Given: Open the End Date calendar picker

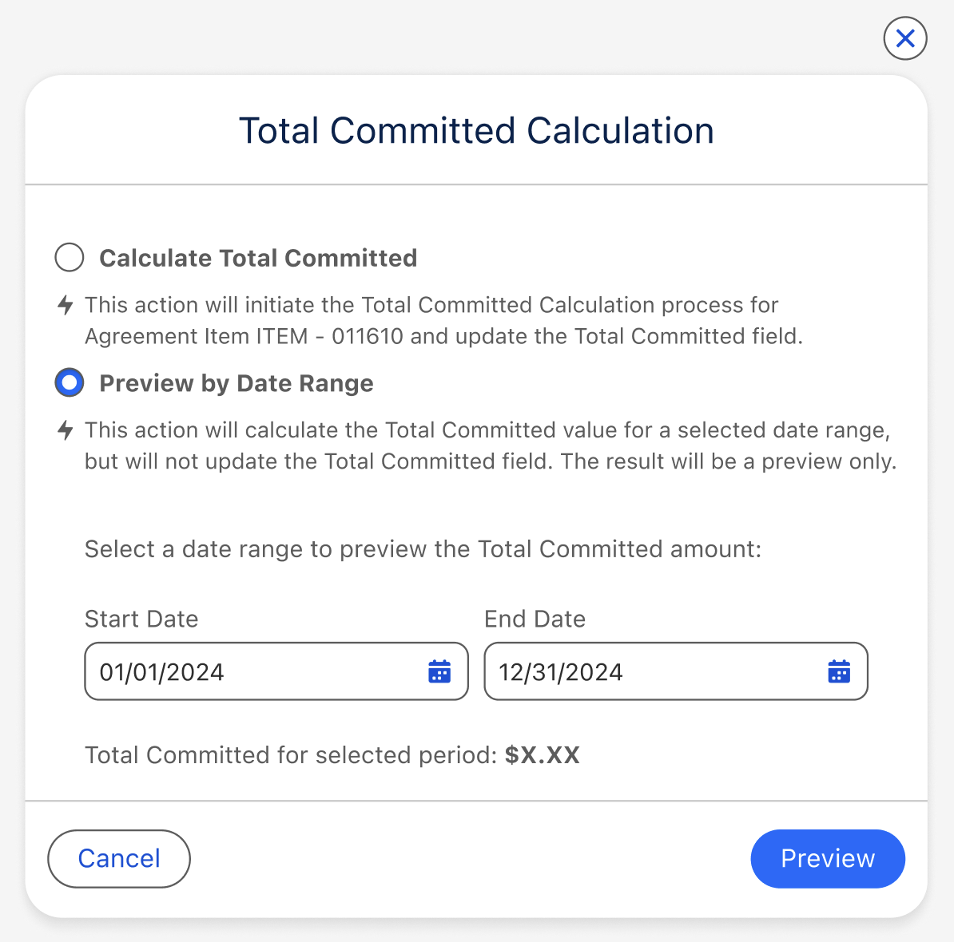Looking at the screenshot, I should [839, 672].
